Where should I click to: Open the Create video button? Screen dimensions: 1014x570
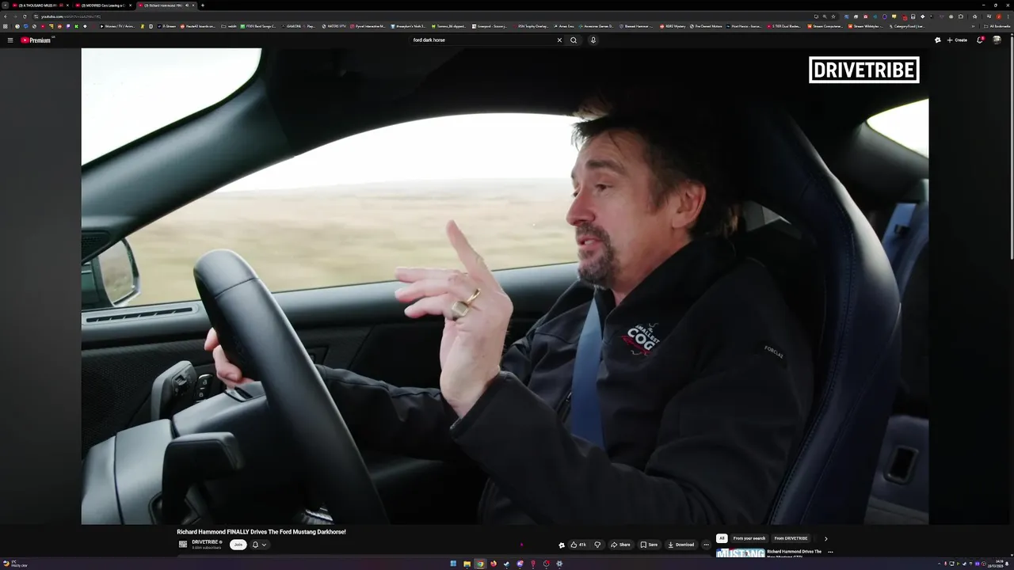[x=957, y=40]
